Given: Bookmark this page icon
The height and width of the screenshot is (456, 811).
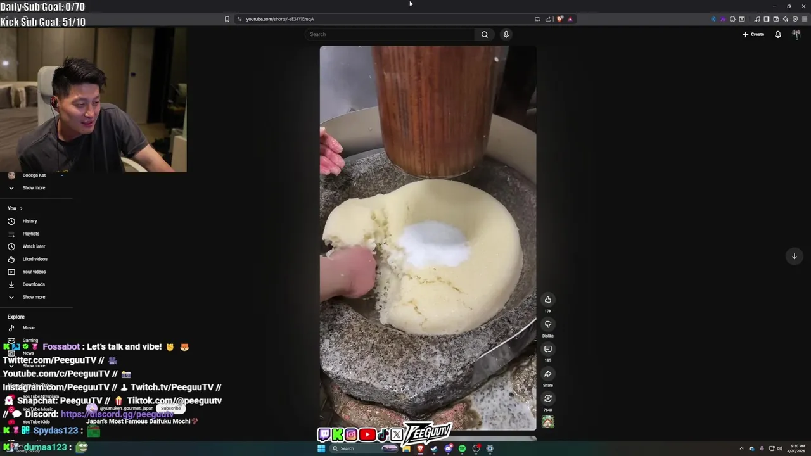Looking at the screenshot, I should (x=227, y=19).
